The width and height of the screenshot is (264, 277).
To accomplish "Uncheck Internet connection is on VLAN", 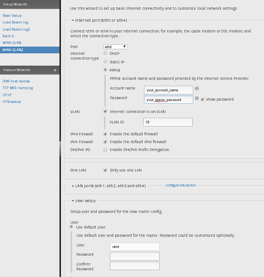I will click(x=105, y=111).
